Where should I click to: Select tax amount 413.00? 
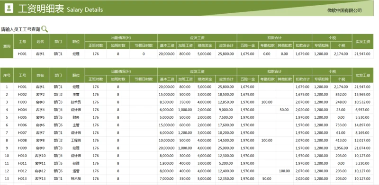[341, 141]
